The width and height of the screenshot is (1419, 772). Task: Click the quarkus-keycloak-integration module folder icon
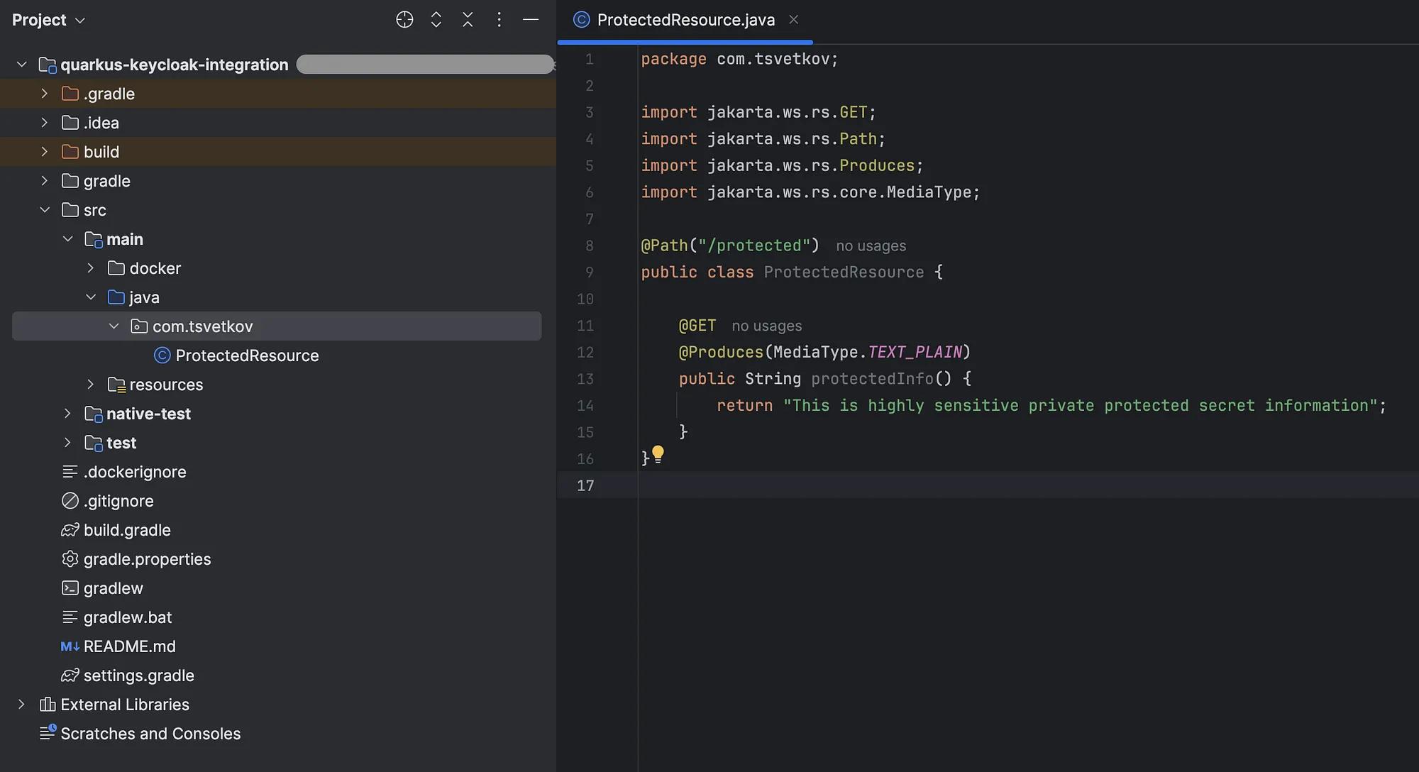pyautogui.click(x=48, y=65)
